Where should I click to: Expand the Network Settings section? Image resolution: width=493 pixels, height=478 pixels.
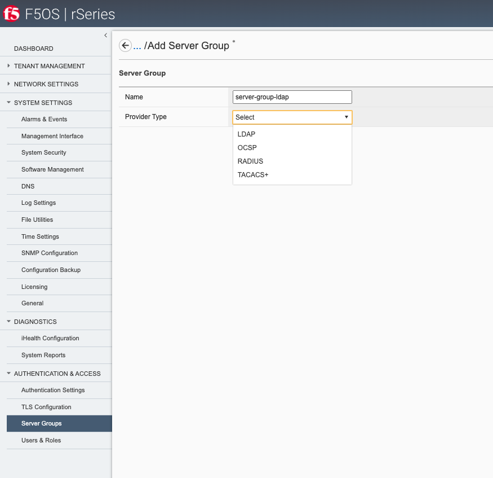tap(8, 84)
